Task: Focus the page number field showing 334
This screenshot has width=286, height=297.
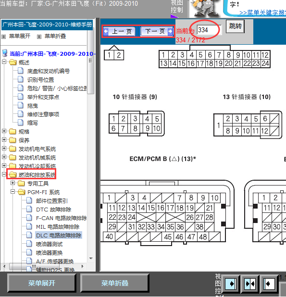Action: [x=209, y=30]
